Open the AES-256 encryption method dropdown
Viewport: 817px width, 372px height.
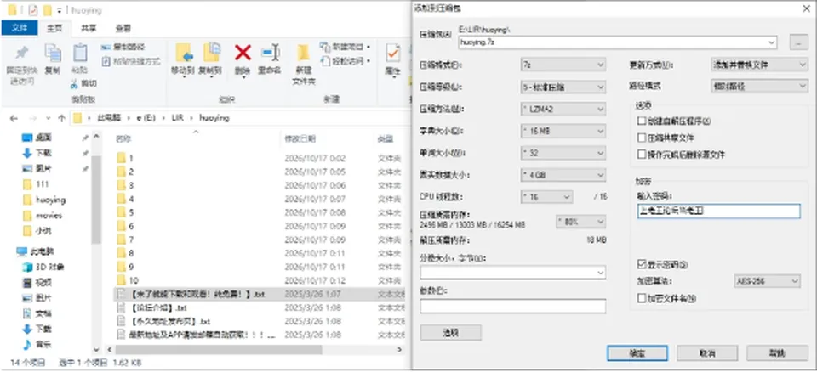767,281
